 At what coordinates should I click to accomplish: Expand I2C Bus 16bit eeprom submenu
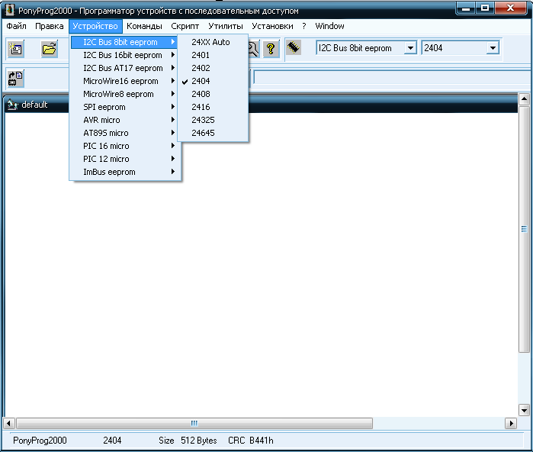point(124,55)
